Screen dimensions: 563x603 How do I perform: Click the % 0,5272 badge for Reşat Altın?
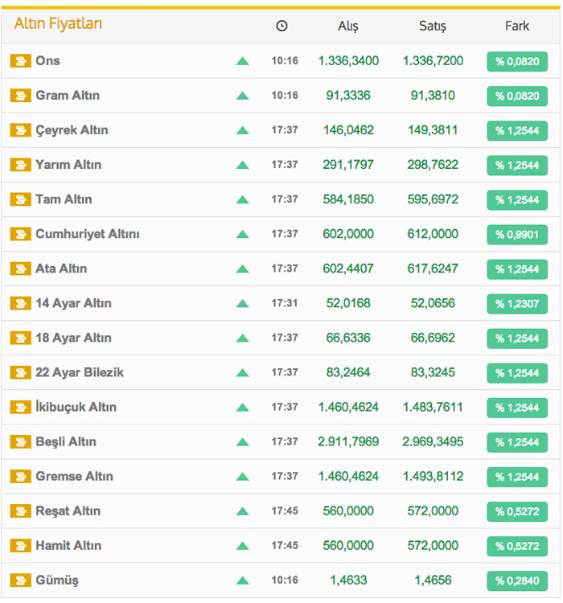[x=517, y=511]
